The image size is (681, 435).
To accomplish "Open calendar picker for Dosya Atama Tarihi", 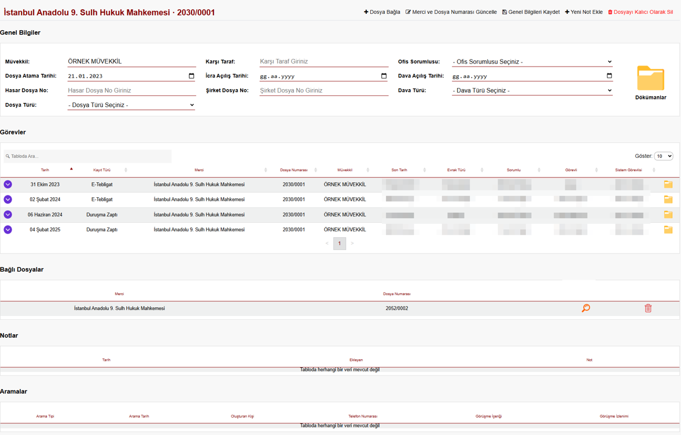I will click(x=191, y=76).
